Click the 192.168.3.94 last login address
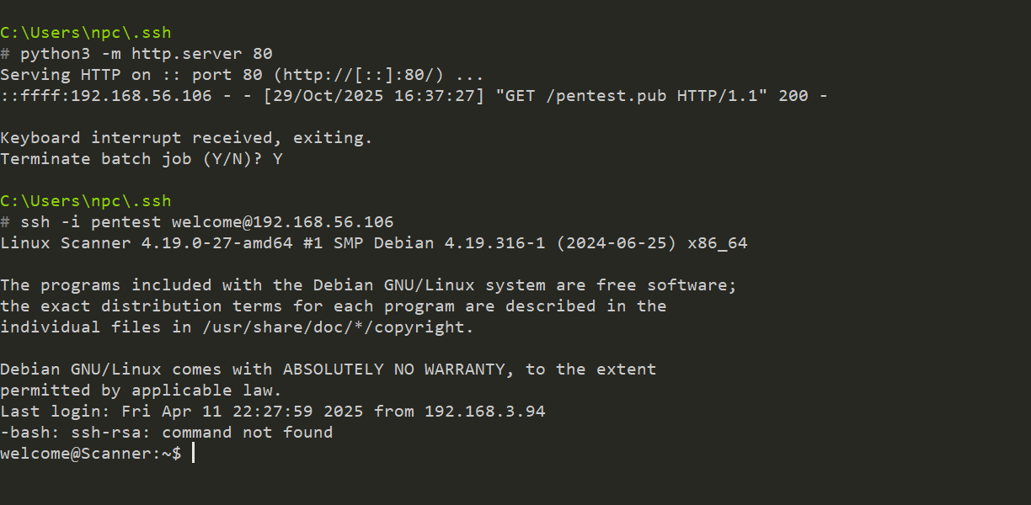The image size is (1031, 505). pyautogui.click(x=484, y=412)
